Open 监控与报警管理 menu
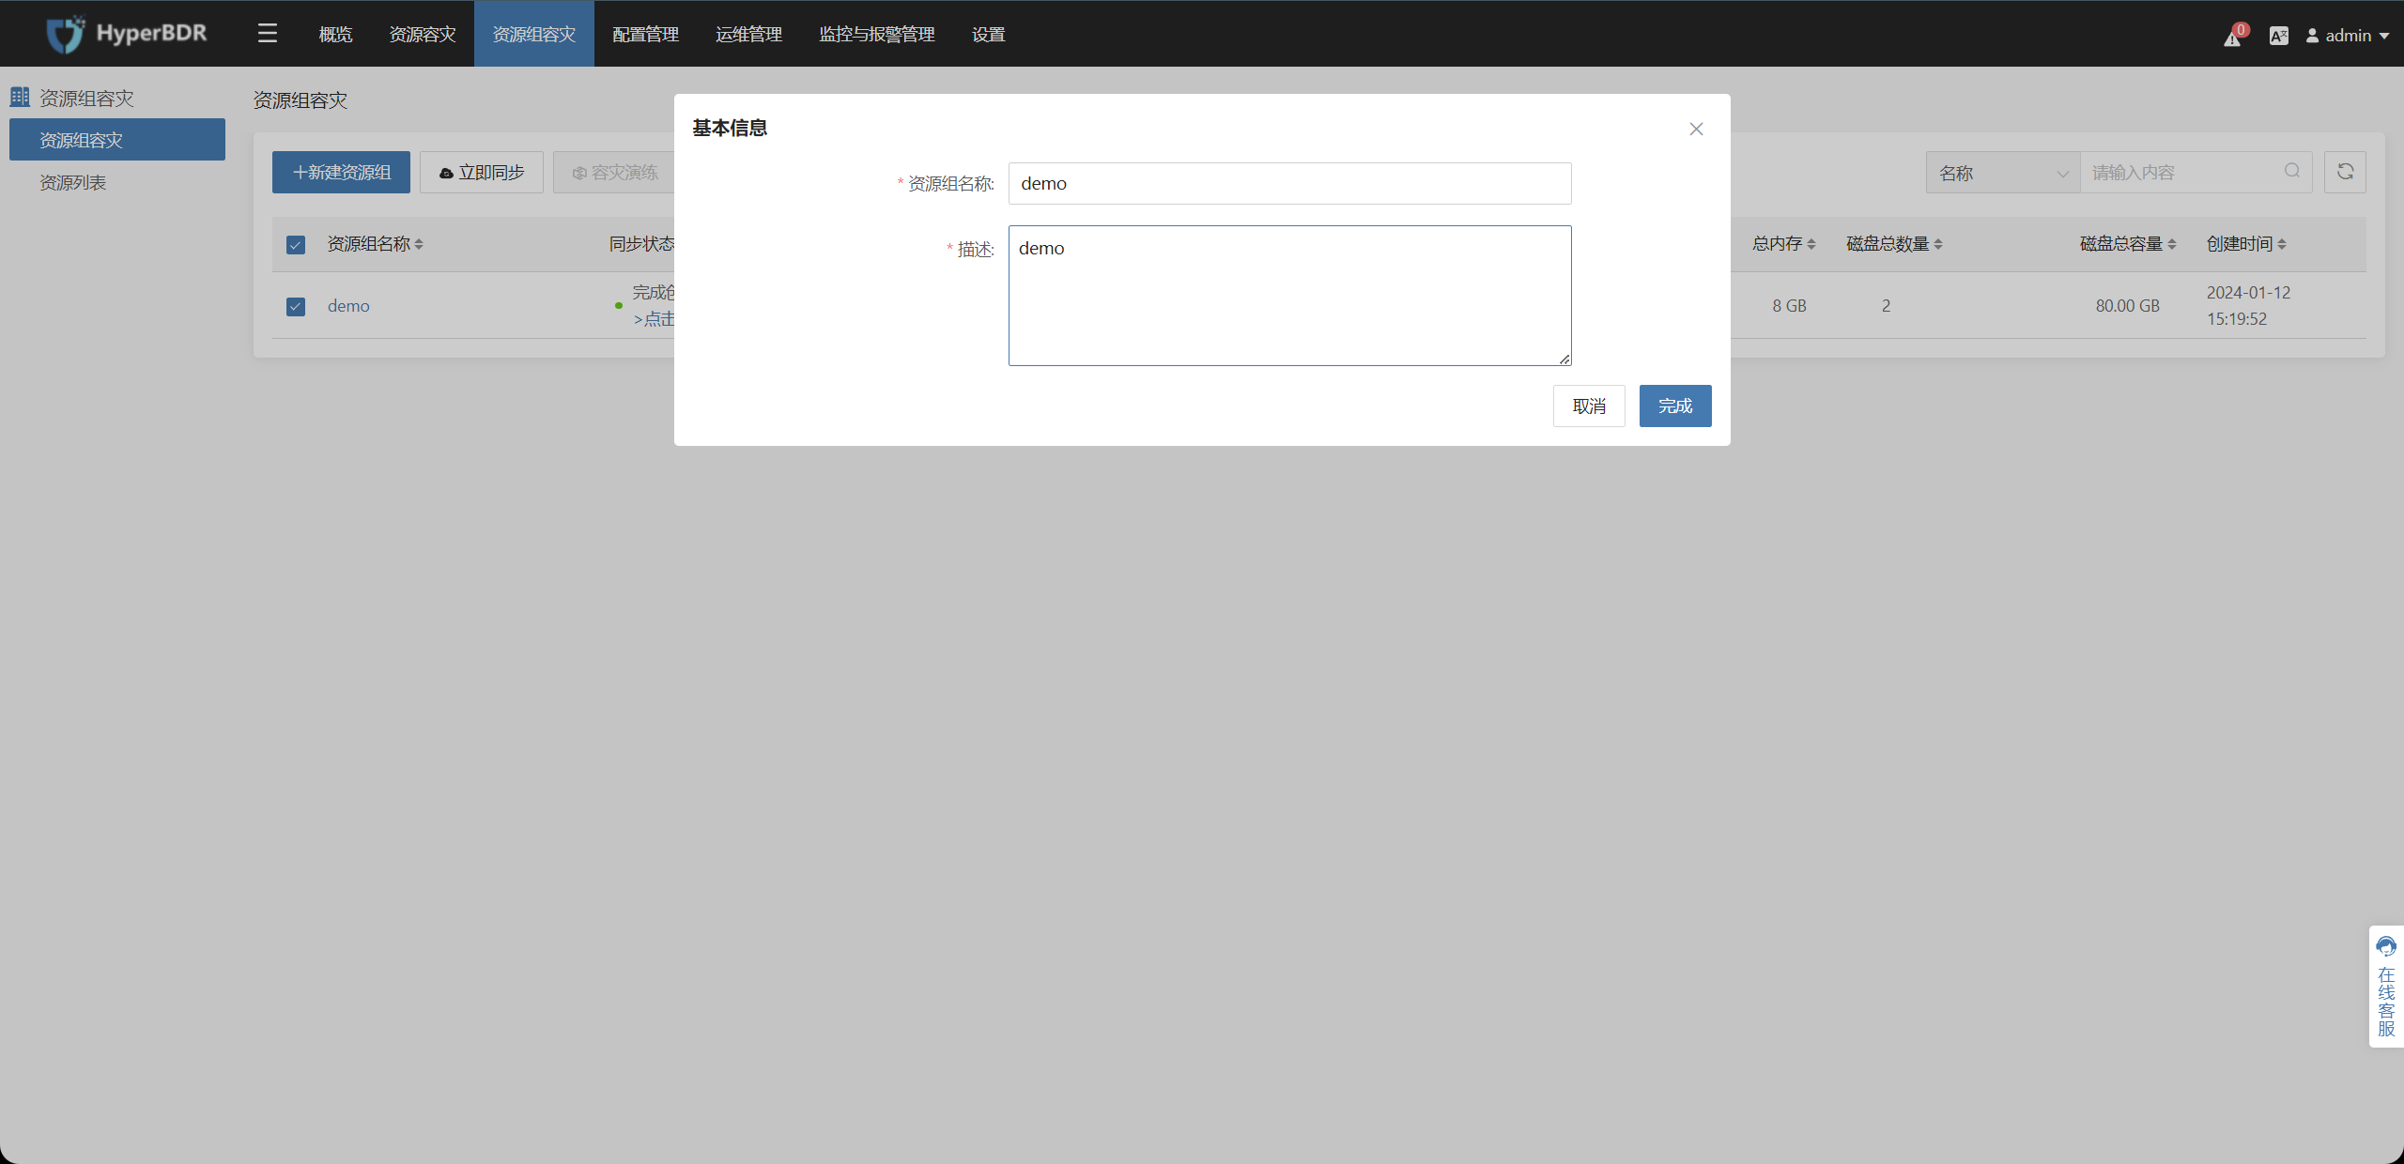The height and width of the screenshot is (1164, 2404). coord(877,35)
